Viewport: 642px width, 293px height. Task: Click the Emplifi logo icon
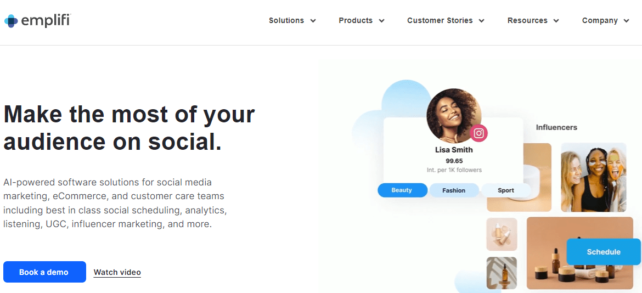click(11, 21)
